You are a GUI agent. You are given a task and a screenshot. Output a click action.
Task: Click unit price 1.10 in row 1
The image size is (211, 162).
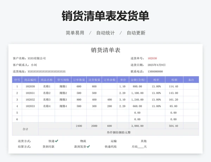pyautogui.click(x=122, y=86)
